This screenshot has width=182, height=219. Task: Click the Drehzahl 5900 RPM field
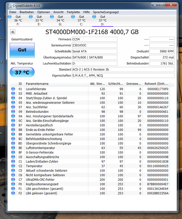[162, 51]
